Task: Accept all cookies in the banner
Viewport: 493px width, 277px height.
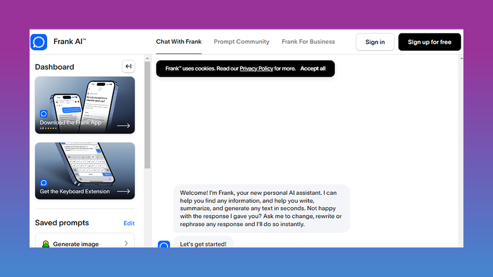Action: [313, 69]
